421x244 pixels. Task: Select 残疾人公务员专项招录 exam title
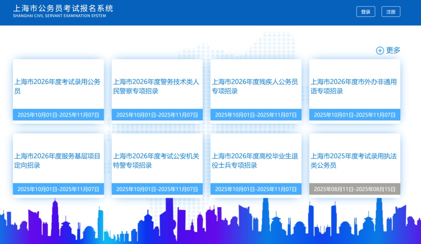tap(255, 86)
